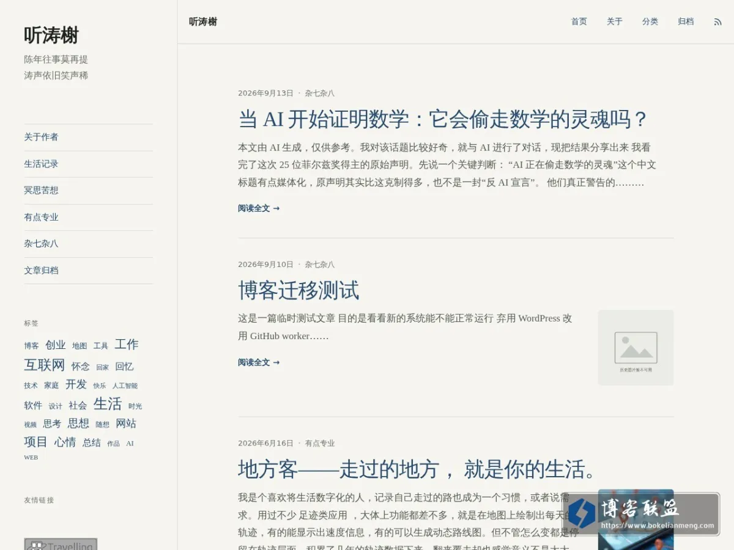The width and height of the screenshot is (734, 550).
Task: Open 归档 in top navigation
Action: (x=686, y=21)
